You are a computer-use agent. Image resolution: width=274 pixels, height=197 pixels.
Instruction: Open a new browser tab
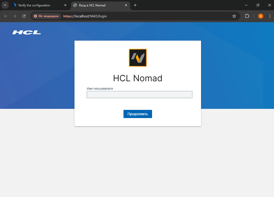point(135,5)
